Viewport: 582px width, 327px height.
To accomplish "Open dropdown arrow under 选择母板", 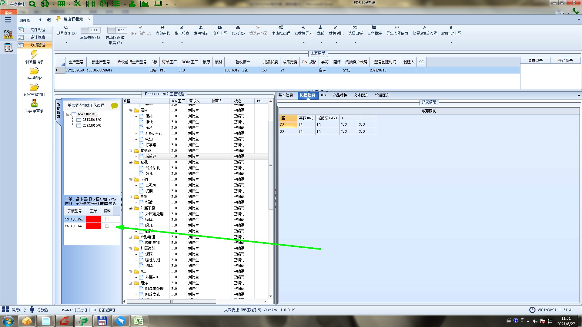I will click(x=355, y=42).
